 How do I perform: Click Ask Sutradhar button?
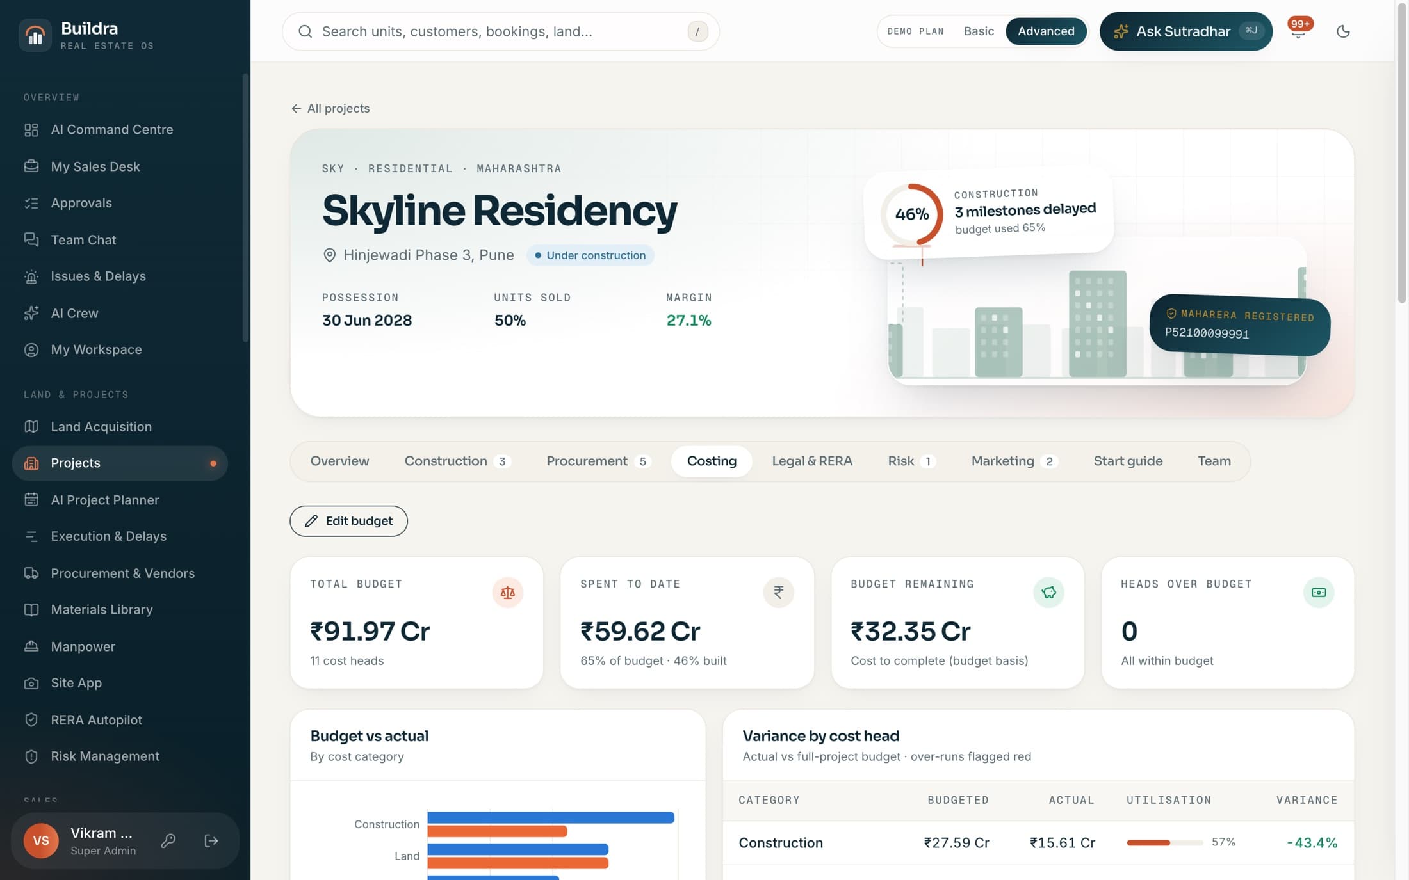[1185, 31]
